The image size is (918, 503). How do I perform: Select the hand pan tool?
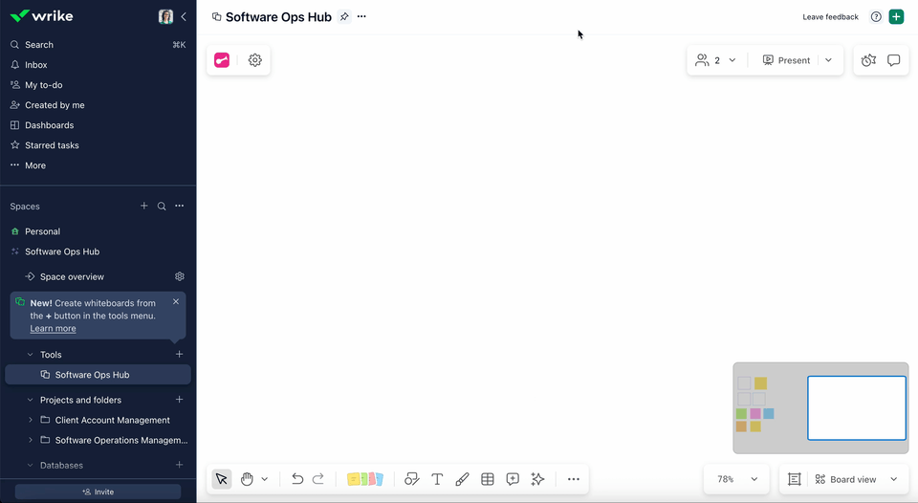pos(247,479)
